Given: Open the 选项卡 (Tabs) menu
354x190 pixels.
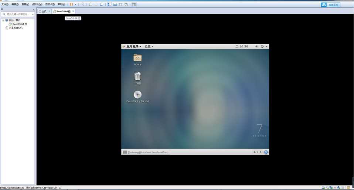Looking at the screenshot, I should 50,4.
